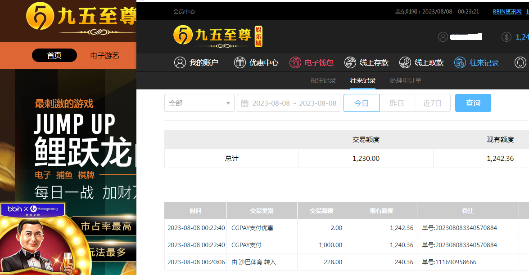Open the 处理中订单 tab
Viewport: 529px width, 275px height.
(406, 80)
